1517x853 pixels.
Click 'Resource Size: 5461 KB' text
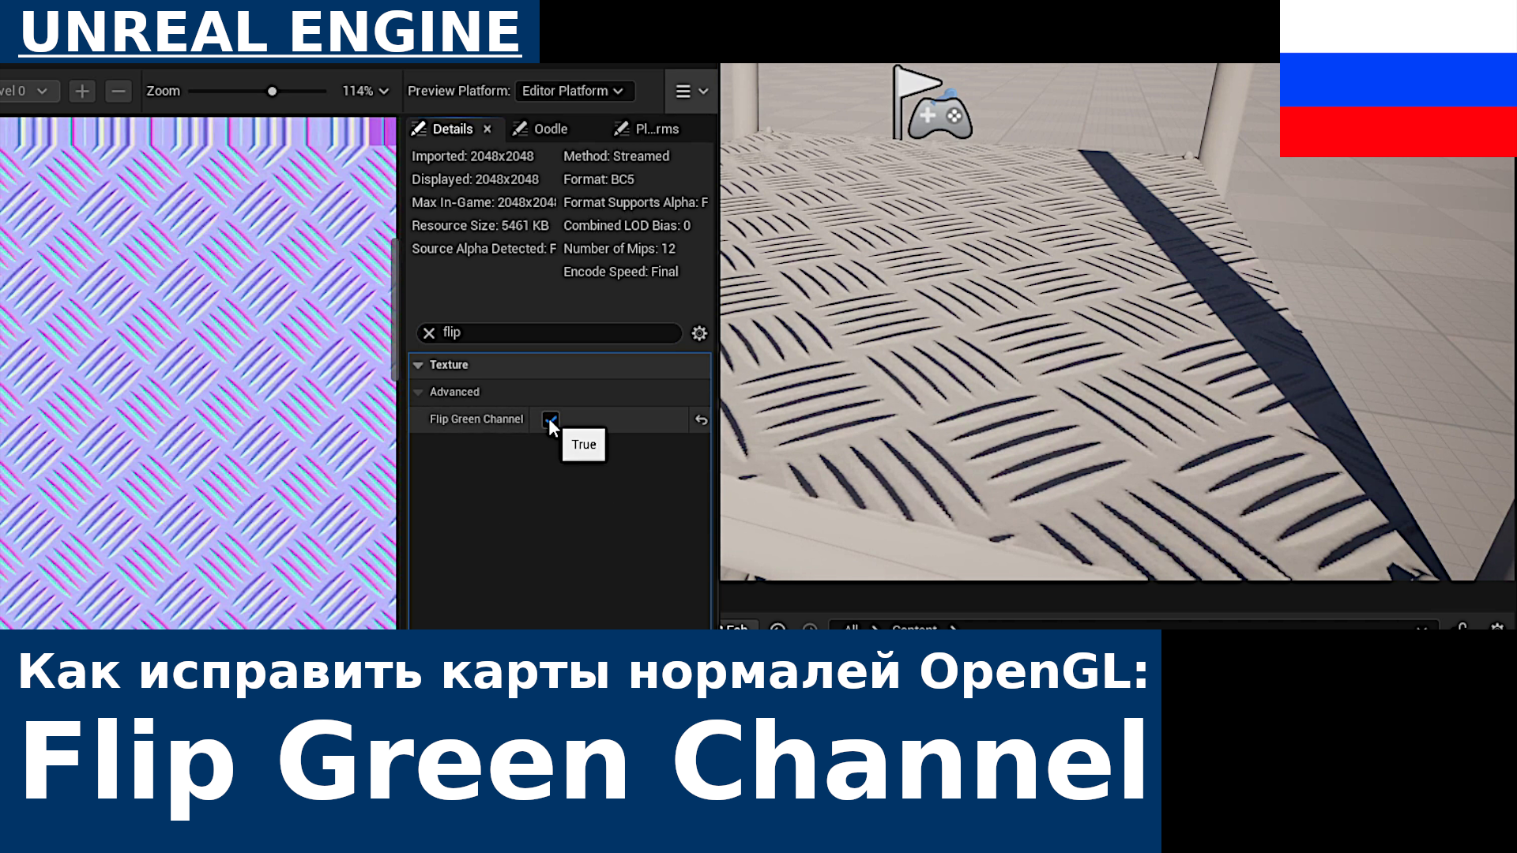(480, 225)
